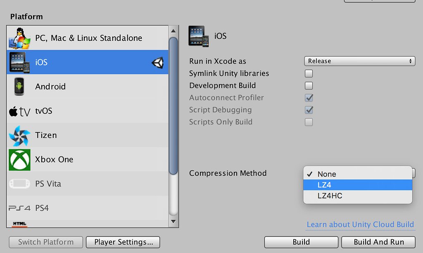Image resolution: width=423 pixels, height=253 pixels.
Task: Click the Android phone icon
Action: [x=19, y=87]
